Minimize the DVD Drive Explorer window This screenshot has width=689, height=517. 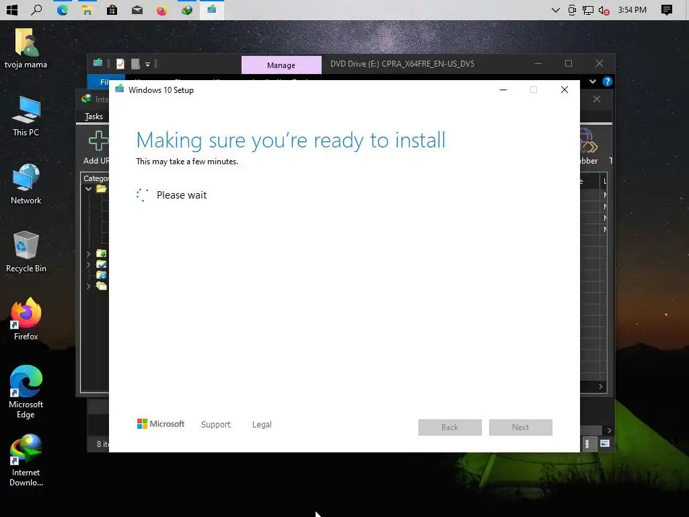[538, 64]
